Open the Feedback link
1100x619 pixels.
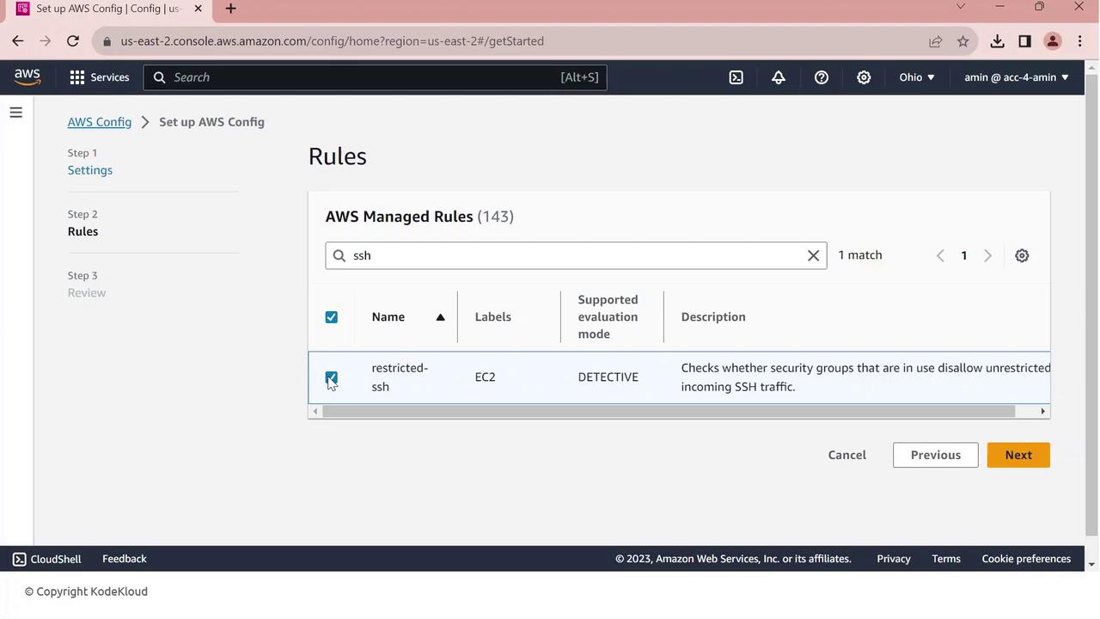tap(125, 559)
